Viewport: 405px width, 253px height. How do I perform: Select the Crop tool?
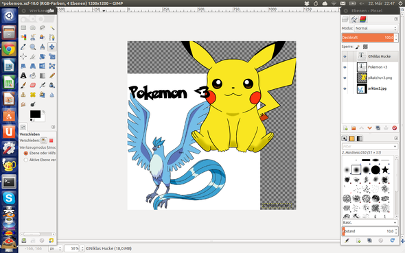click(x=33, y=56)
